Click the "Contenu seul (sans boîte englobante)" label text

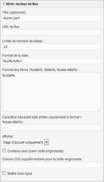(x=36, y=151)
